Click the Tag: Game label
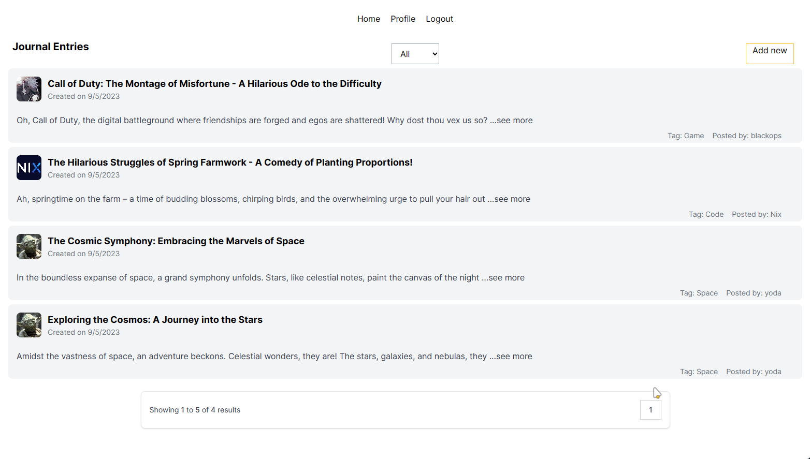The width and height of the screenshot is (810, 459). 686,136
